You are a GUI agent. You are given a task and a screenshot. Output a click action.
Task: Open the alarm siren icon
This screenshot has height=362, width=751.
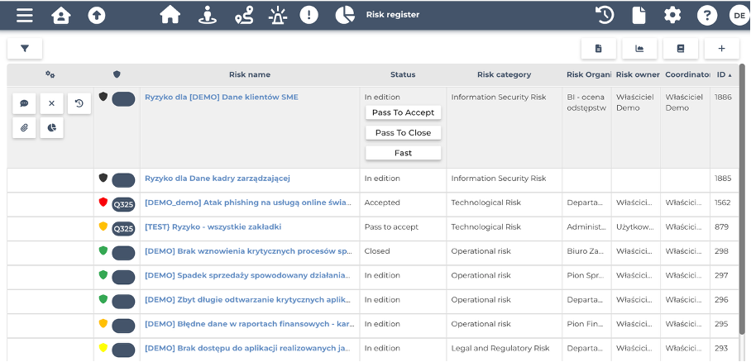click(277, 15)
